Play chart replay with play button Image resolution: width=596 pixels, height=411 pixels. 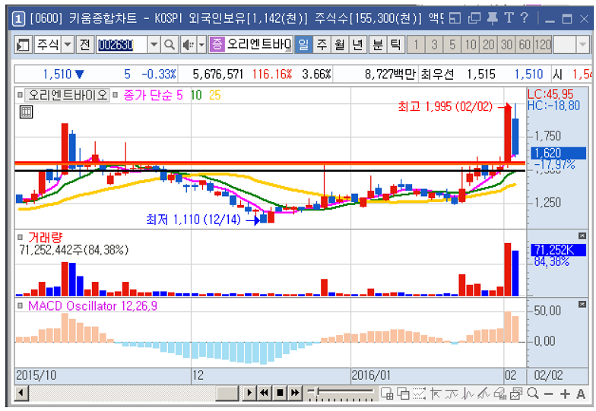point(249,393)
